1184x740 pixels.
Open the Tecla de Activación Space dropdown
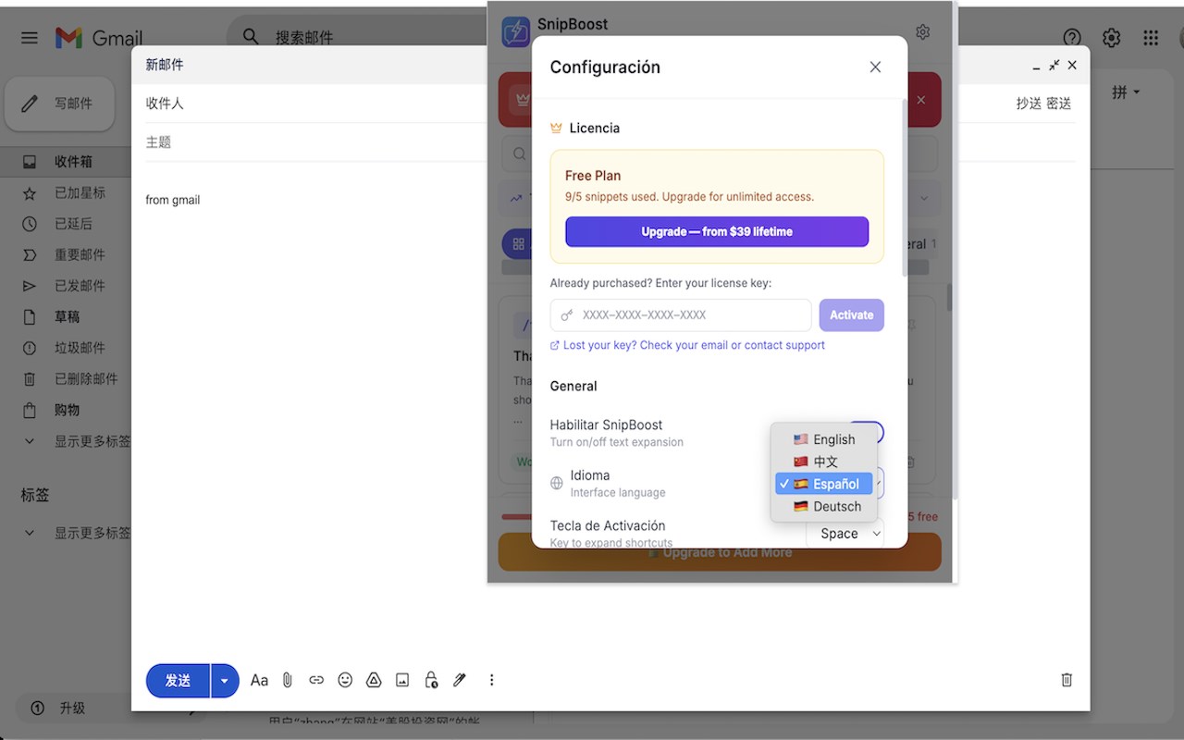pos(845,534)
